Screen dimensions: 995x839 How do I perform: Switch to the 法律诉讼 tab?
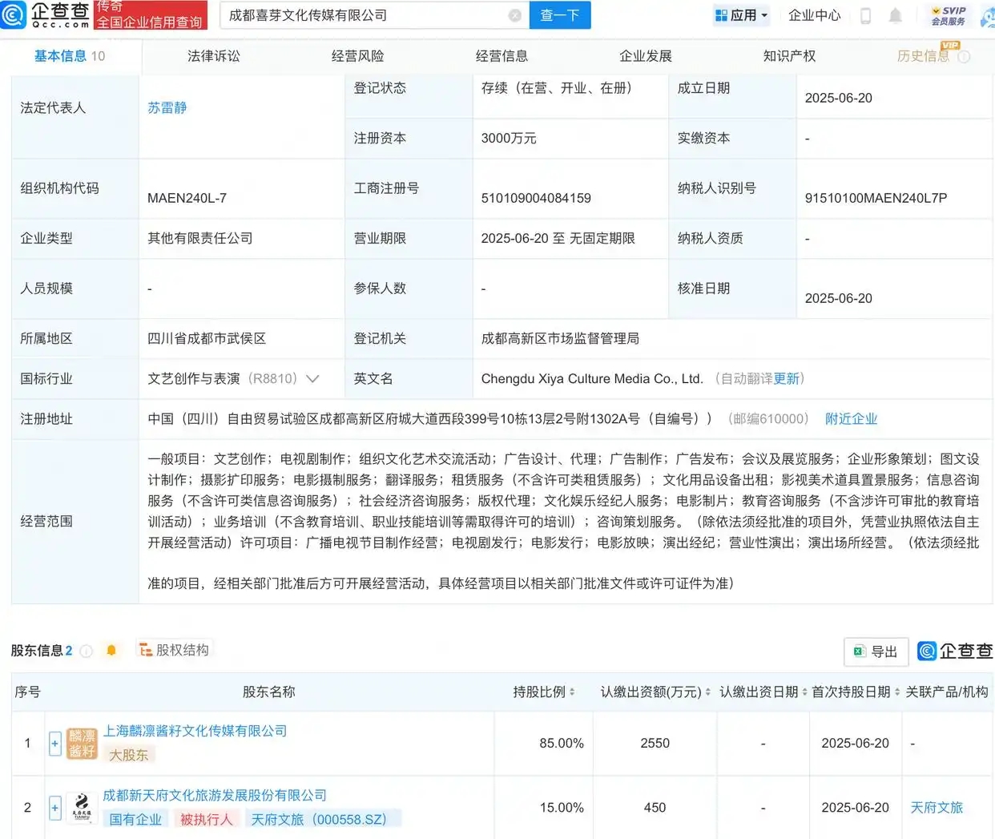[214, 56]
